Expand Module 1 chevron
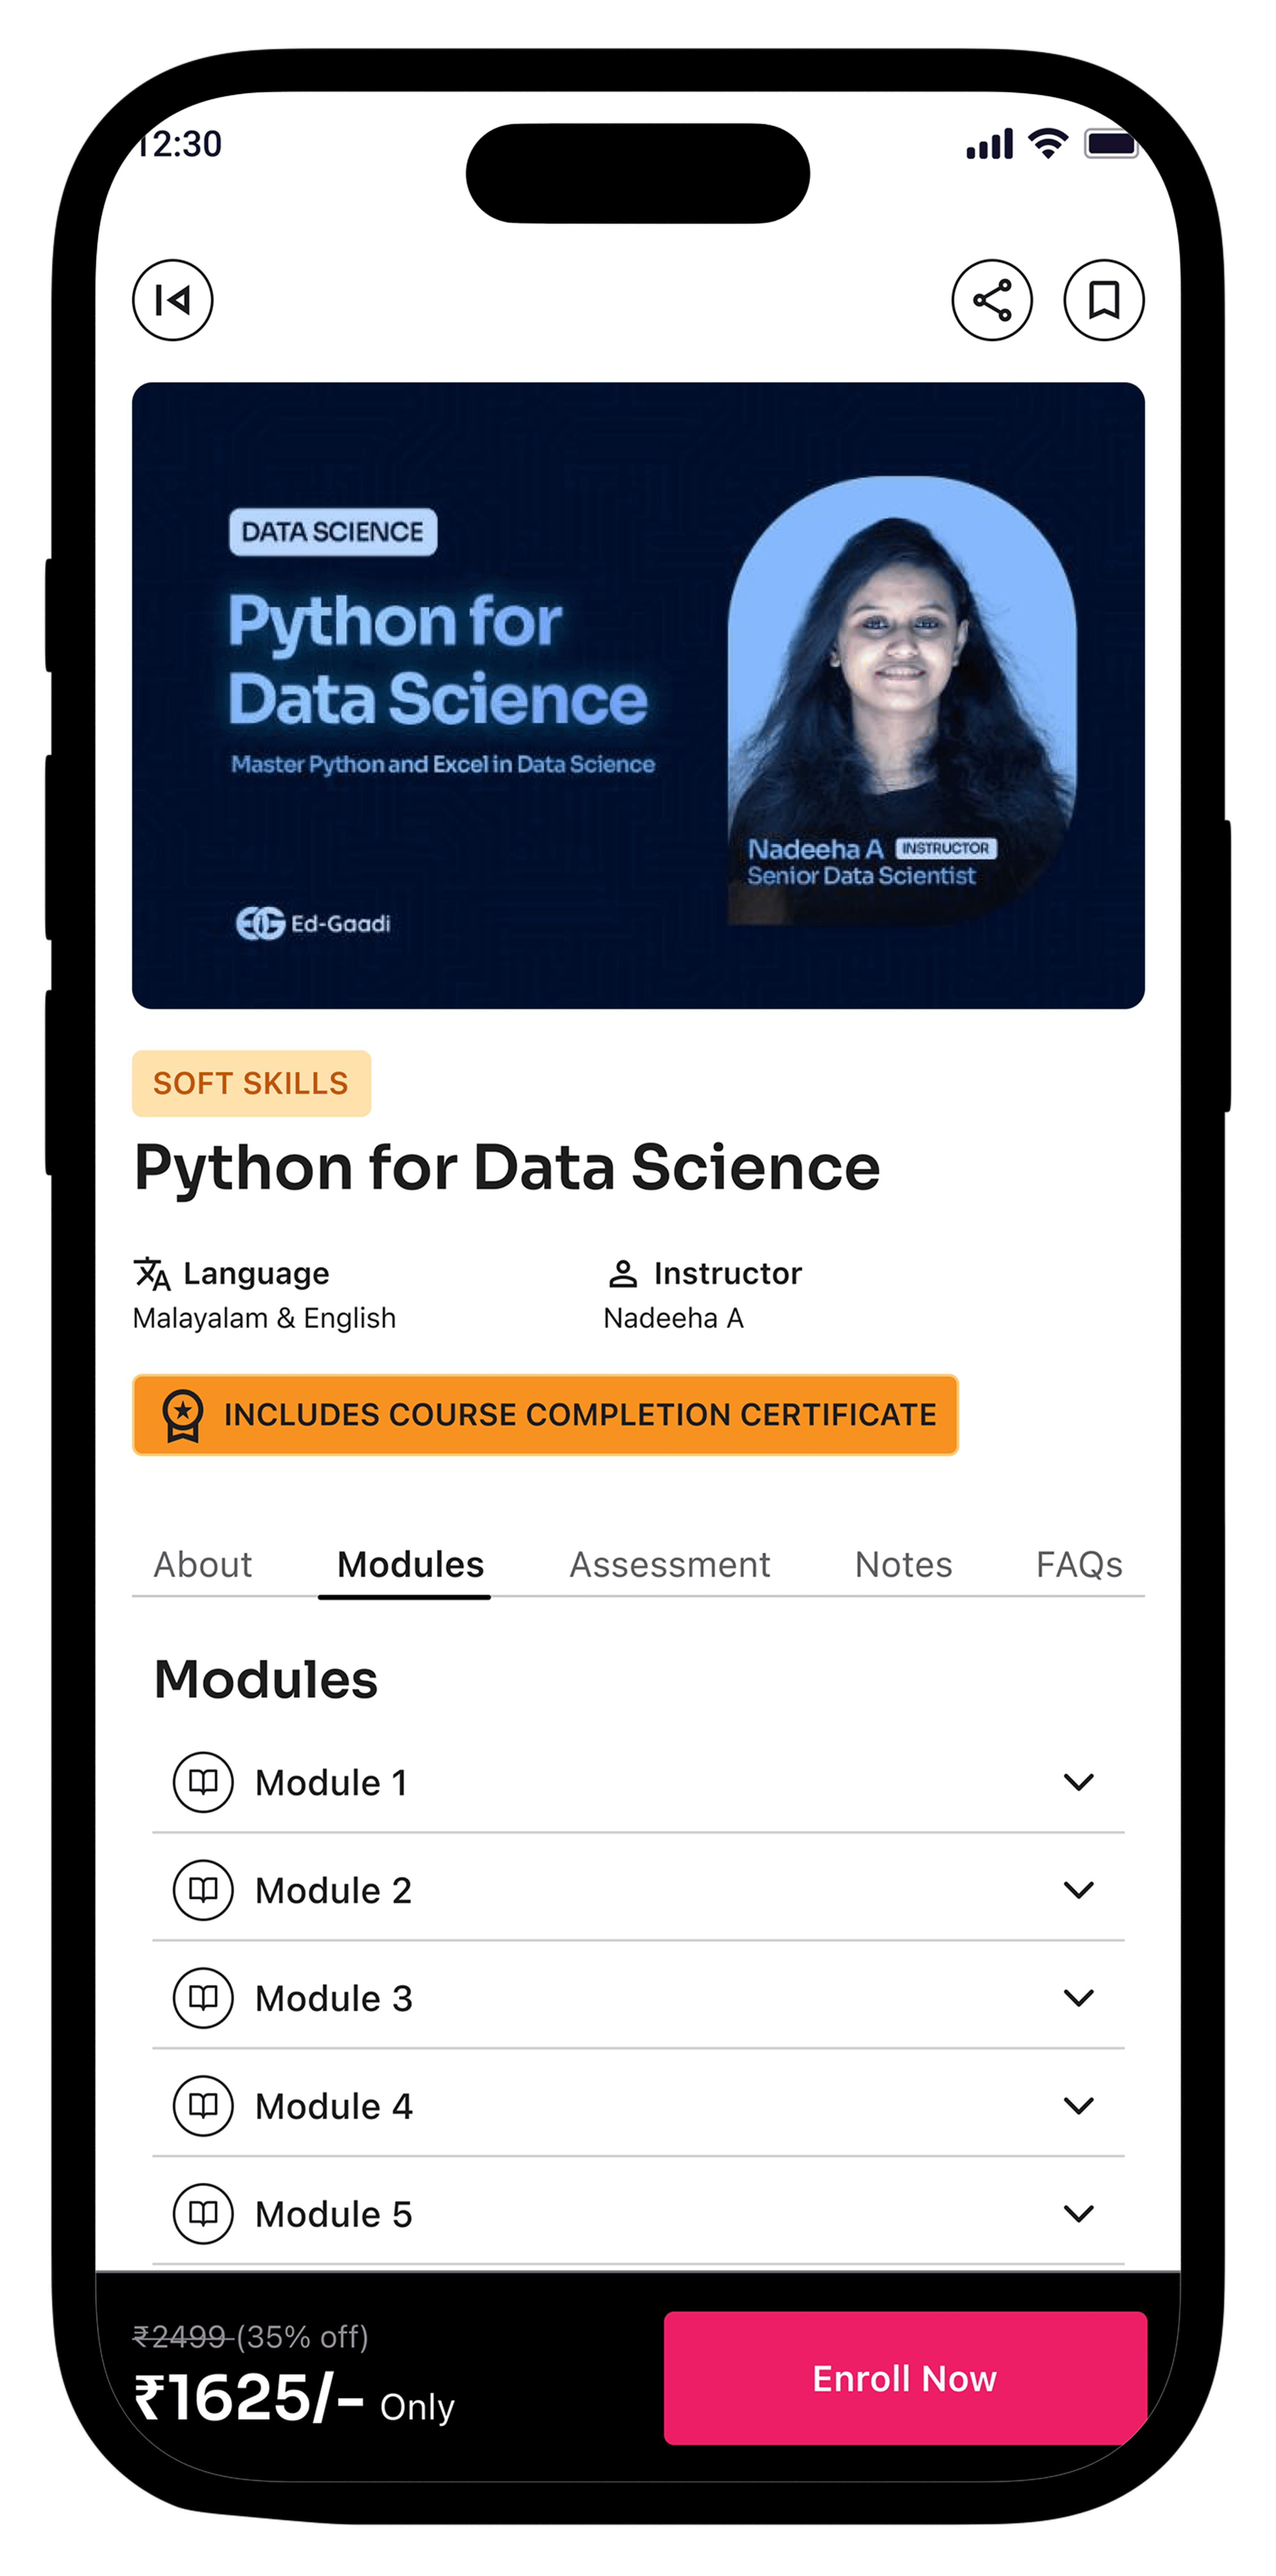The width and height of the screenshot is (1276, 2576). 1078,1782
